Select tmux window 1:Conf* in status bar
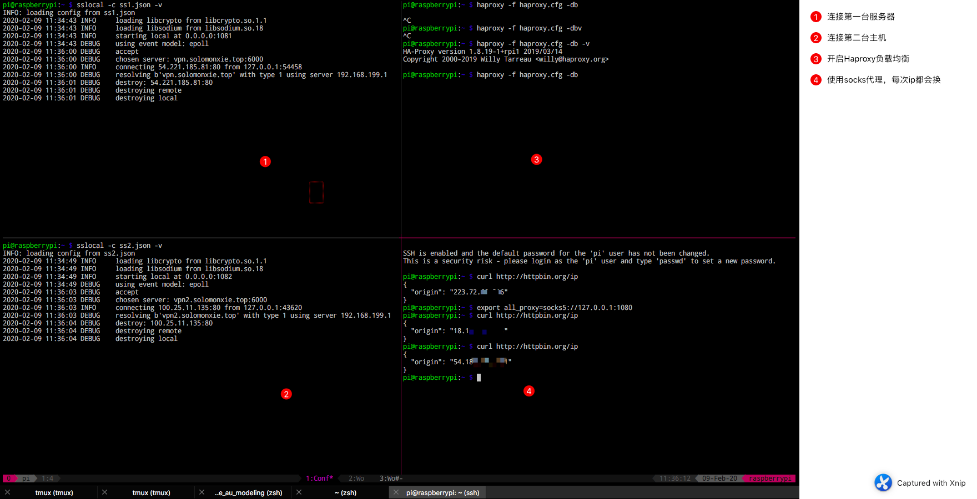 (319, 478)
